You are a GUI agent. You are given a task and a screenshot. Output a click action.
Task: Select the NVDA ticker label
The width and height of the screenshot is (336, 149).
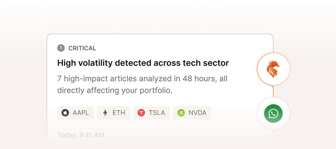coord(197,113)
